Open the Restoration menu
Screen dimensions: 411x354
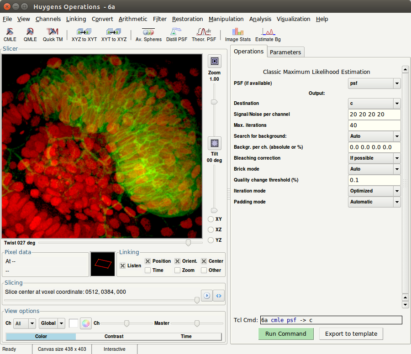(x=187, y=19)
